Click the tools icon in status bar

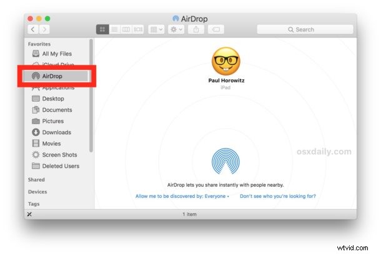(29, 214)
